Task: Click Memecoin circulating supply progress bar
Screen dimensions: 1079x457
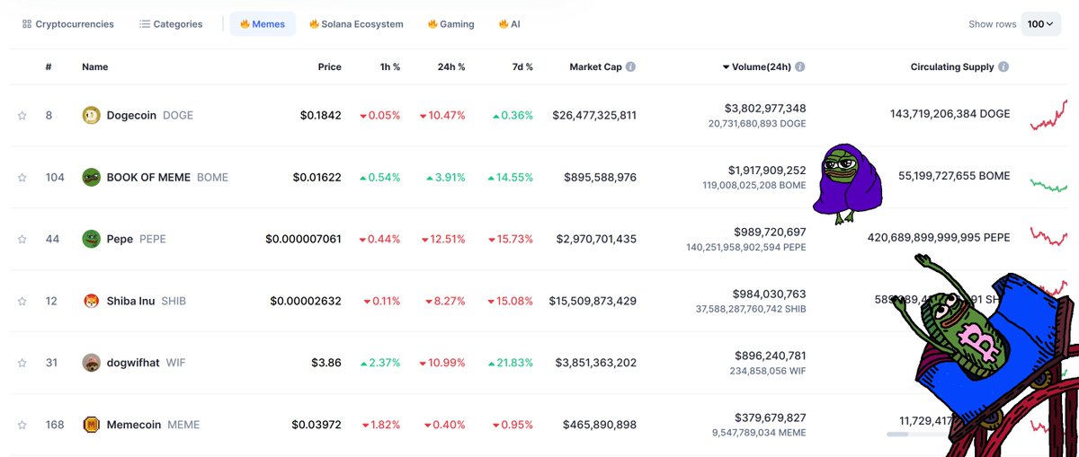Action: coord(917,435)
